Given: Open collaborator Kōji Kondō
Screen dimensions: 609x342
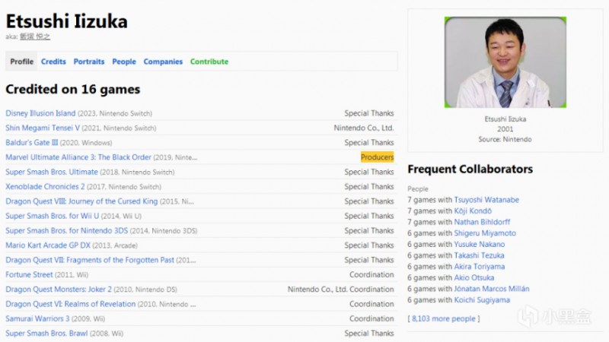Looking at the screenshot, I should click(473, 211).
